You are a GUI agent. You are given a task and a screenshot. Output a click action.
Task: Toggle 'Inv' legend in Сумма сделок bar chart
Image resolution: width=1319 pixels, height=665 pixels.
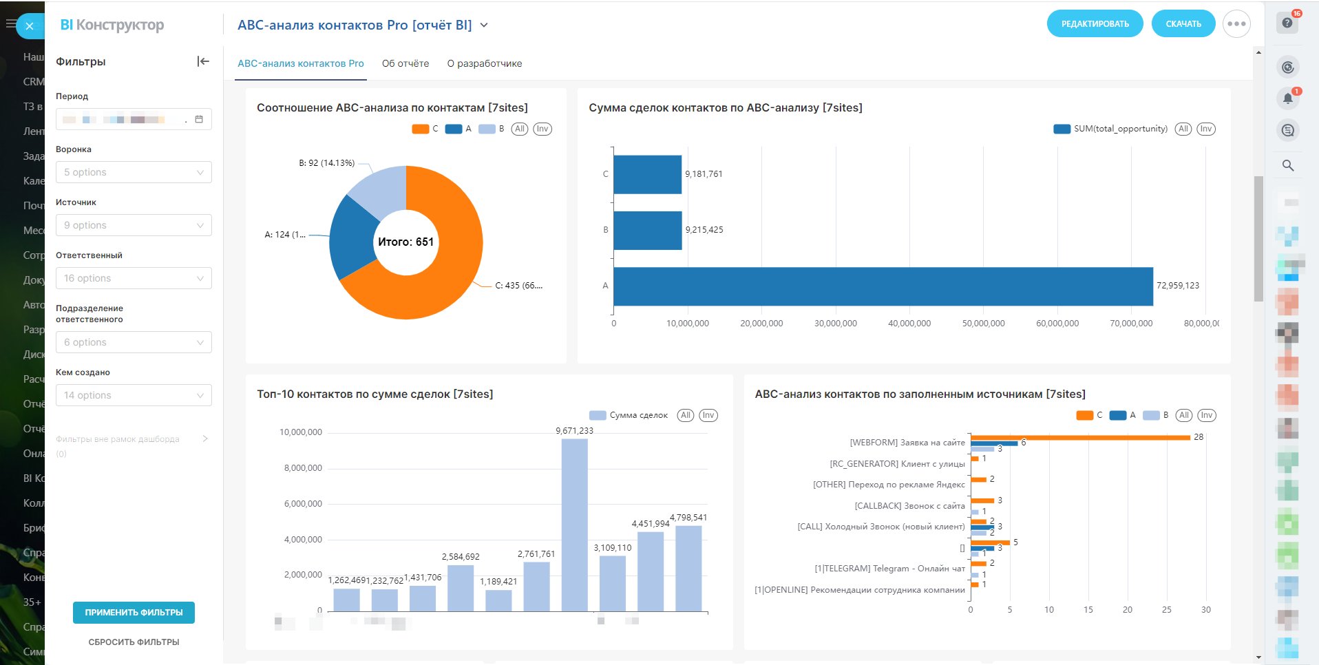pos(1205,129)
